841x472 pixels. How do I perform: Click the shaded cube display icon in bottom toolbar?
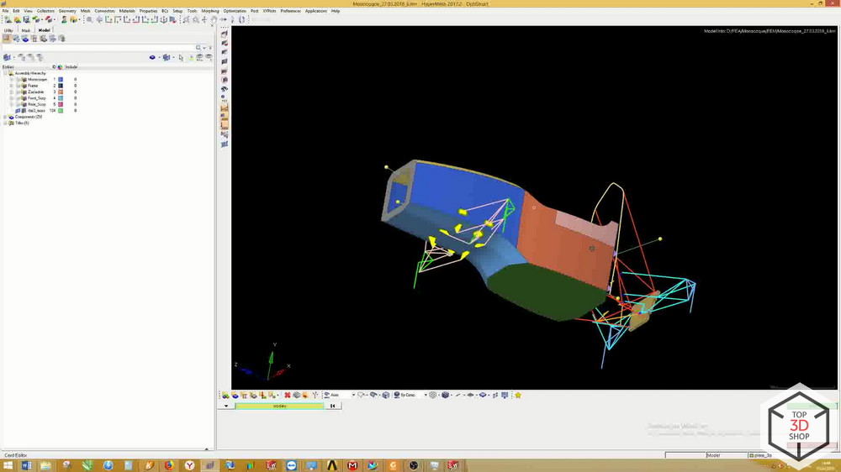tap(446, 395)
